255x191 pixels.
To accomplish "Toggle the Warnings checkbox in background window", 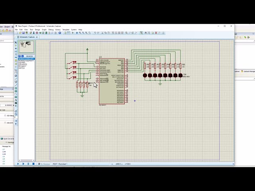I will tap(6, 142).
